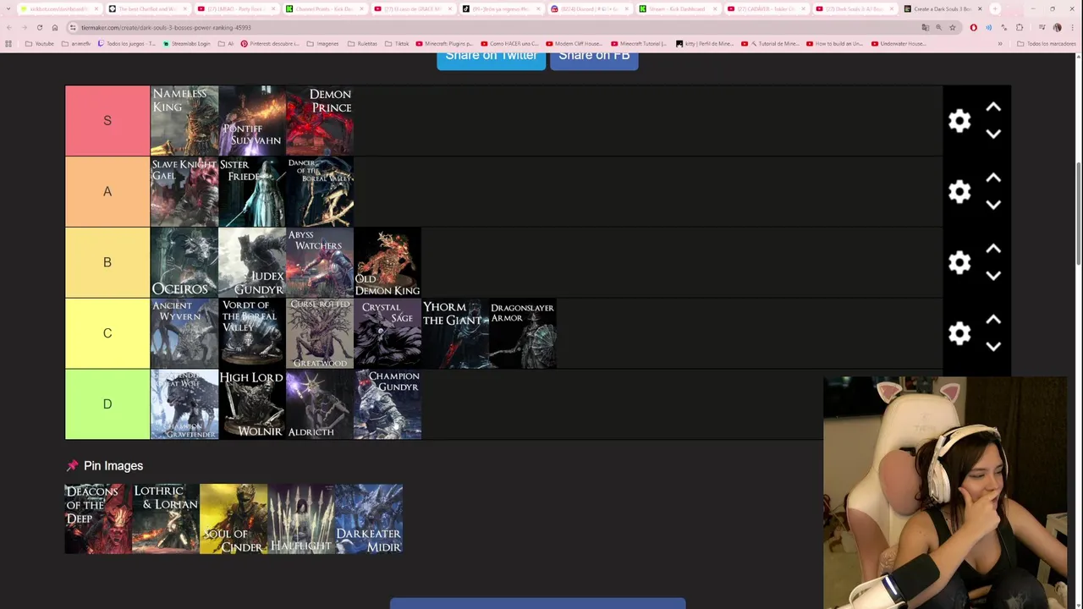
Task: Select Lothric & Lorian image
Action: [166, 518]
